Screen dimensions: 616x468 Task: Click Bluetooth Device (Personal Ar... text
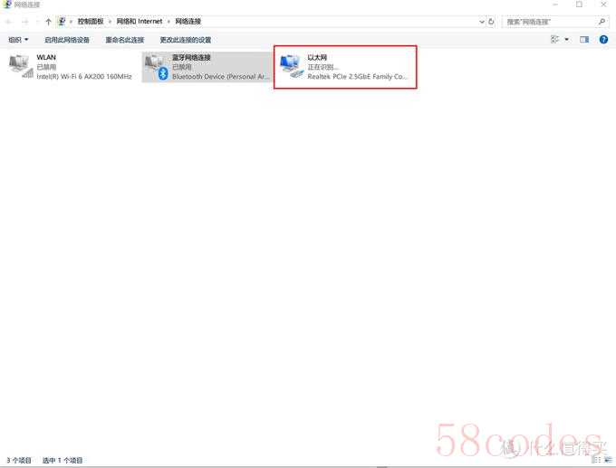[221, 77]
